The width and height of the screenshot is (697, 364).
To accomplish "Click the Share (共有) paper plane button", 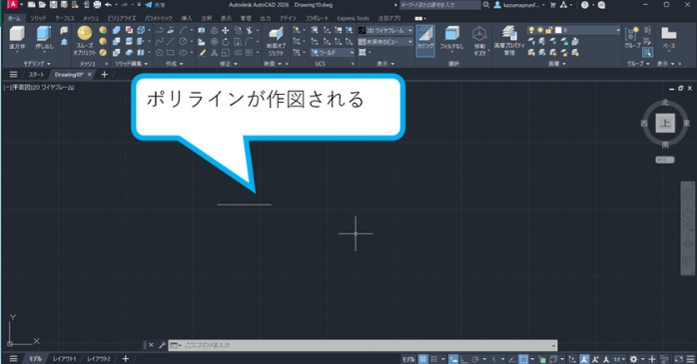I will click(154, 5).
